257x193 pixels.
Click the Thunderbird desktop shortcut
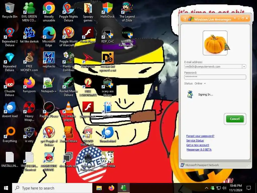pos(108,133)
